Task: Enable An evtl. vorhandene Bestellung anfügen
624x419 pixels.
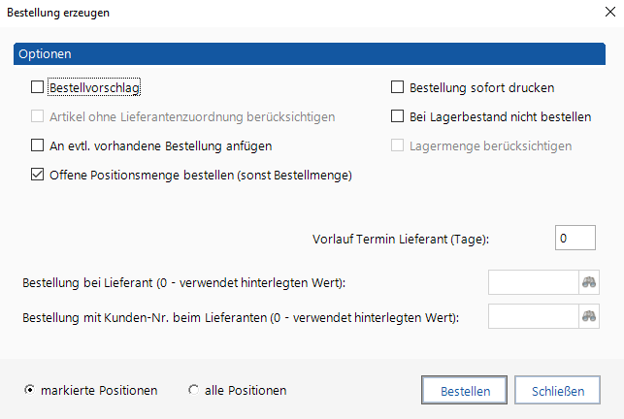Action: 38,145
